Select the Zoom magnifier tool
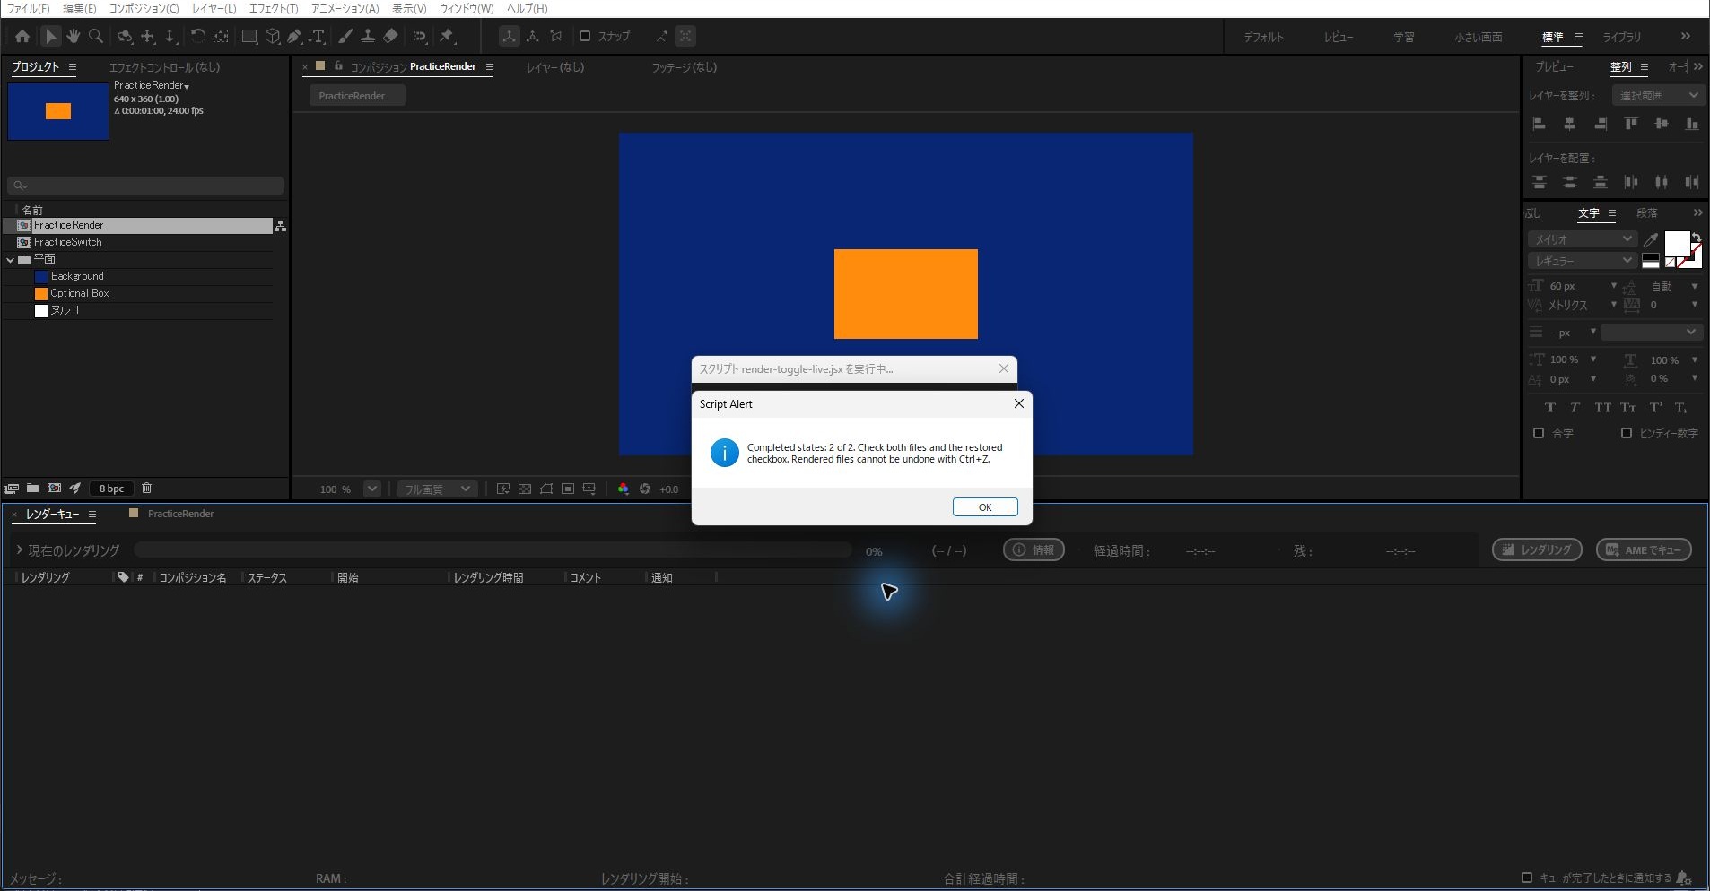The image size is (1710, 891). coord(96,37)
